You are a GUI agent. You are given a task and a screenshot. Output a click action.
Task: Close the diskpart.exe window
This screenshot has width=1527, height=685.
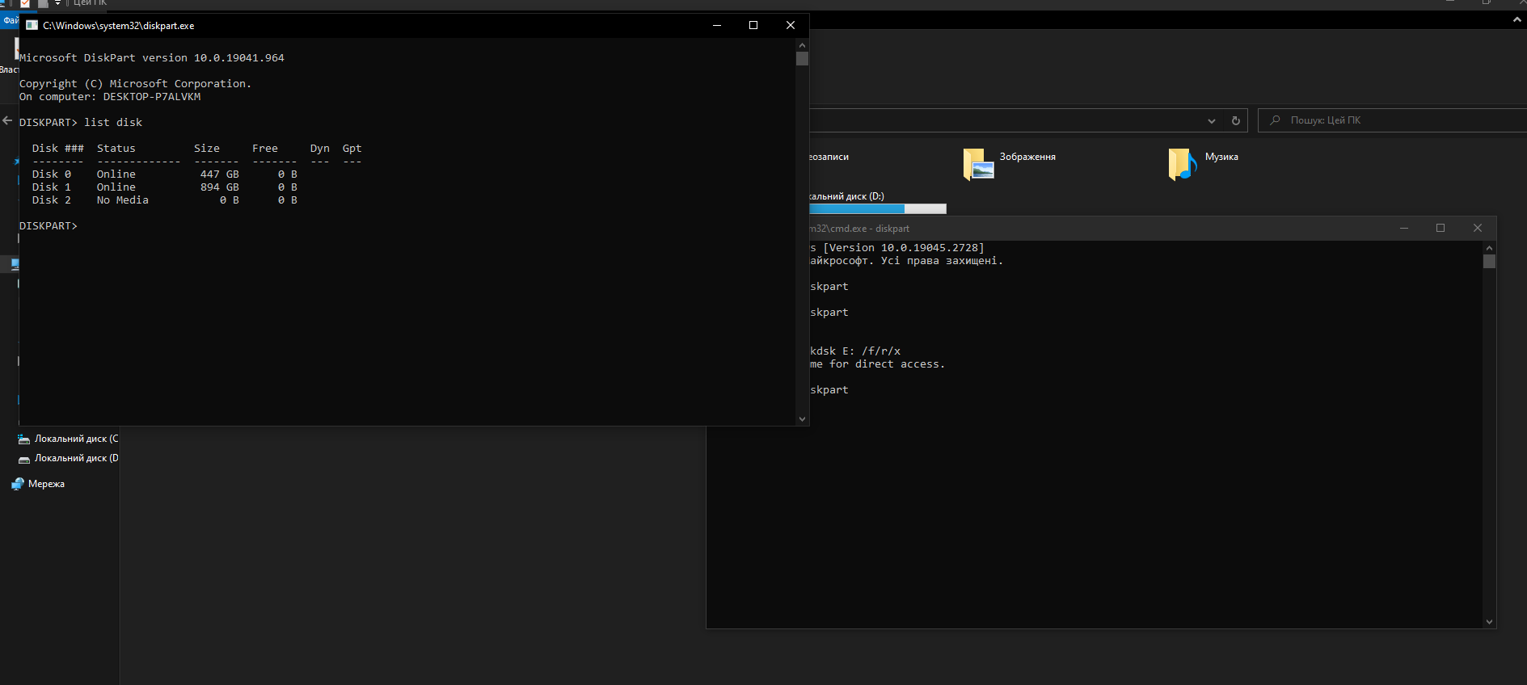click(791, 25)
